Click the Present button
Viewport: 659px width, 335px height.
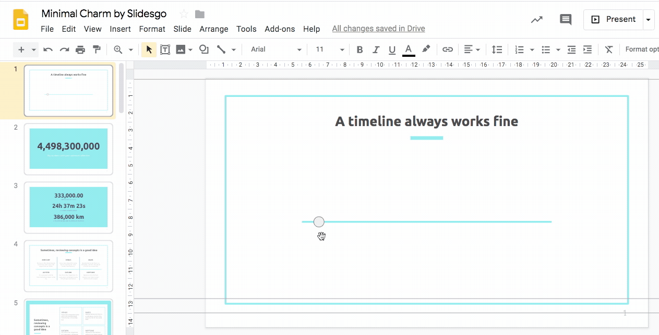614,19
